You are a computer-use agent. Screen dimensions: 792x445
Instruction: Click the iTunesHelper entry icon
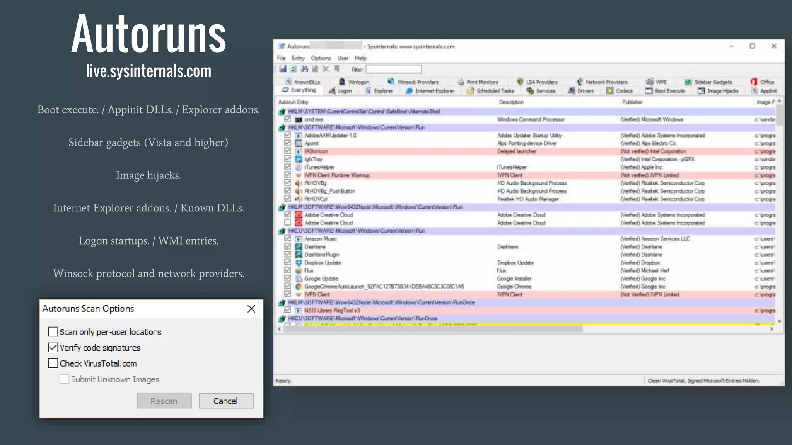[299, 167]
